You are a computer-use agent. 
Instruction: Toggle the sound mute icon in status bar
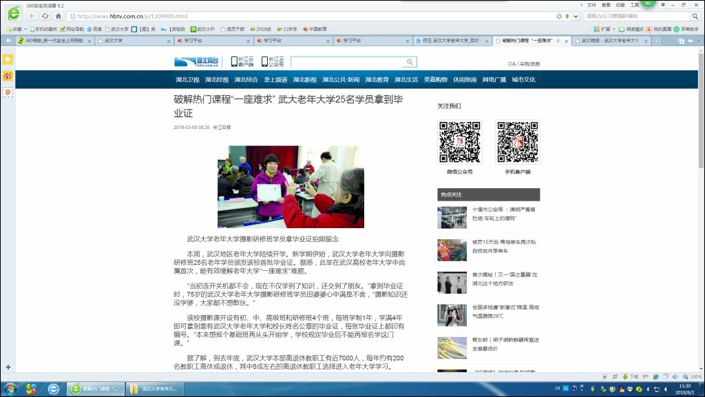675,377
